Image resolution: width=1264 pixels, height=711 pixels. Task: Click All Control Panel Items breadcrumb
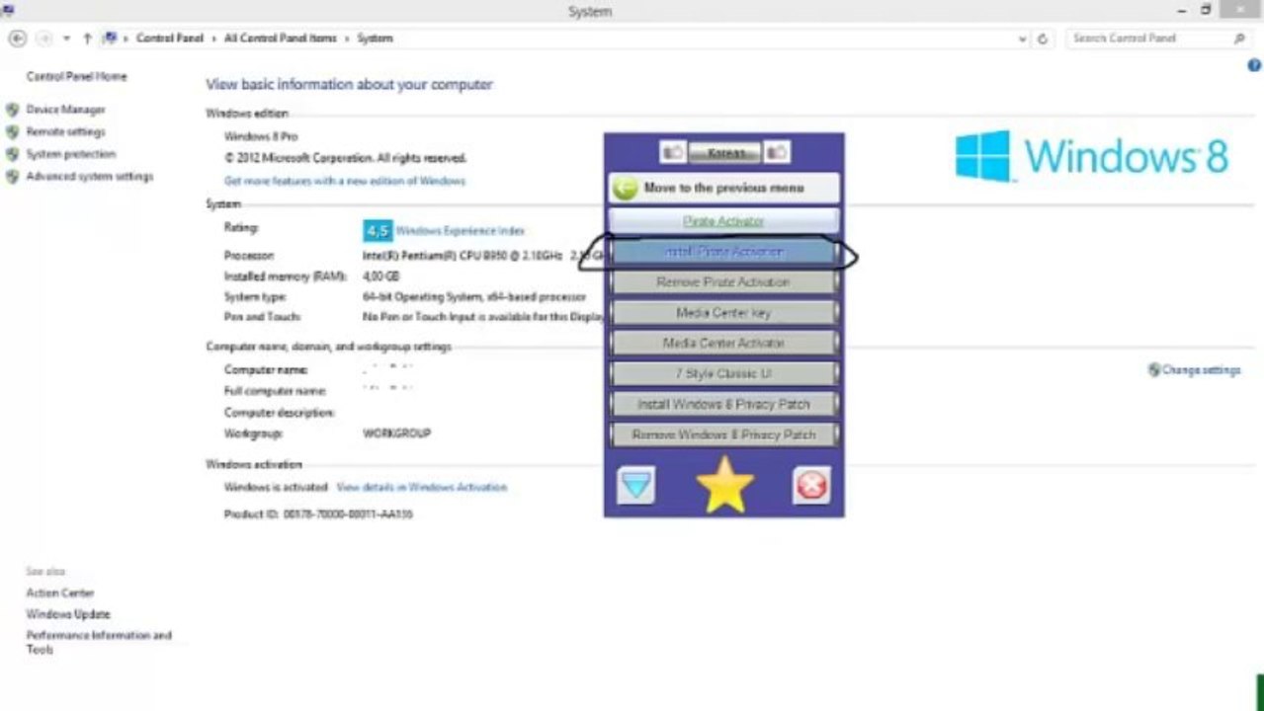click(x=281, y=39)
